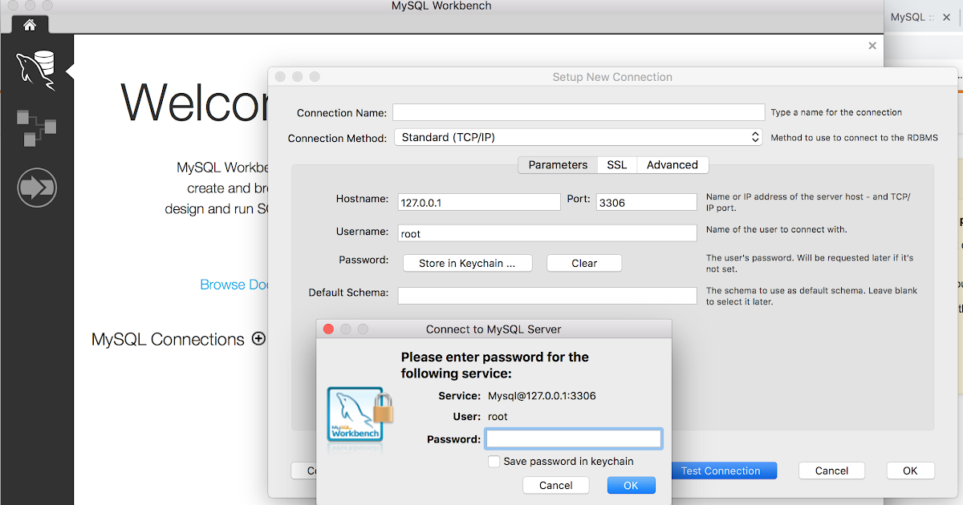Close the welcome panel with X icon

pos(872,46)
